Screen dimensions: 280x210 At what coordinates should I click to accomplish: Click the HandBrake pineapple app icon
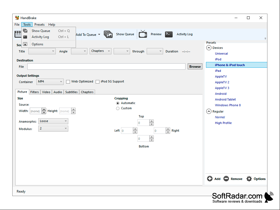click(17, 18)
